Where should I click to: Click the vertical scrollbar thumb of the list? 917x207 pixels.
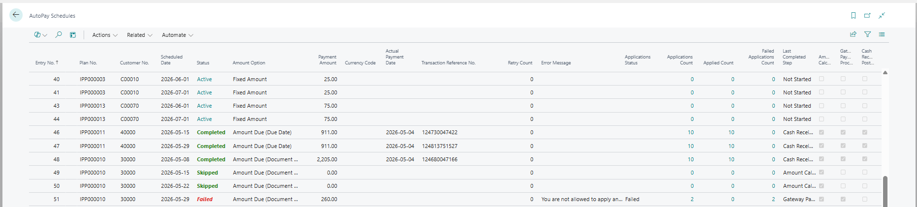point(885,191)
